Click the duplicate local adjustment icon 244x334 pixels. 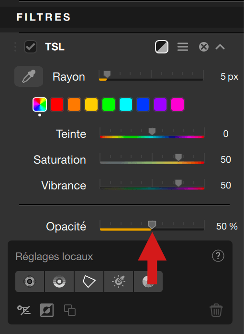[x=70, y=310]
